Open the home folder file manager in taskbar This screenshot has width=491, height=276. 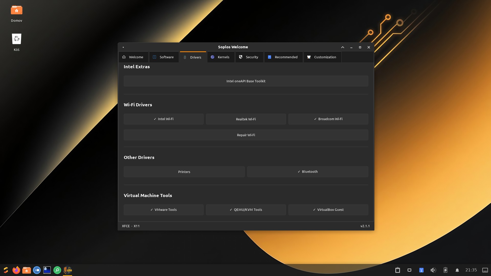[x=27, y=270]
